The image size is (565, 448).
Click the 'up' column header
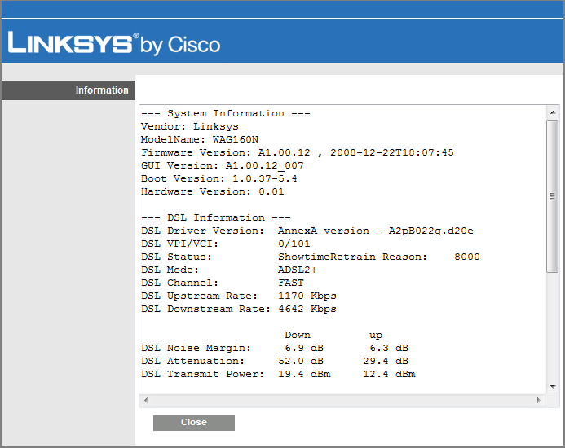point(376,336)
